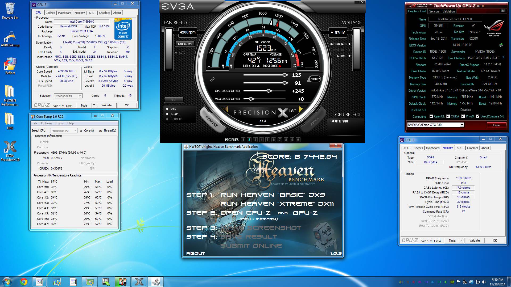This screenshot has width=511, height=287.
Task: Click the GPU-Z screenshot camera icon
Action: (503, 11)
